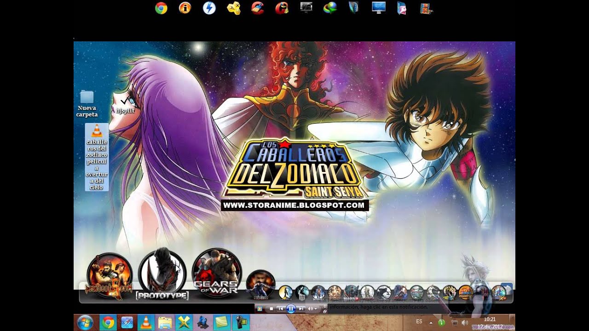Open volume dropdown arrow in mini player

pos(316,309)
